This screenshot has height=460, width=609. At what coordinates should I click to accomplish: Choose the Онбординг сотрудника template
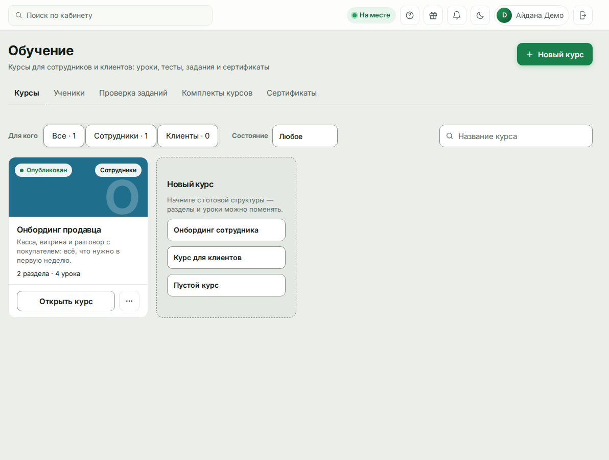pos(226,230)
